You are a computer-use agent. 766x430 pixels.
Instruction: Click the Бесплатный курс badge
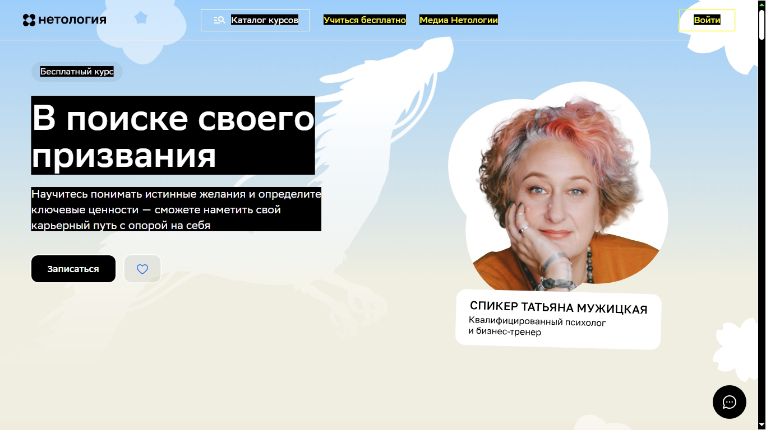[77, 72]
